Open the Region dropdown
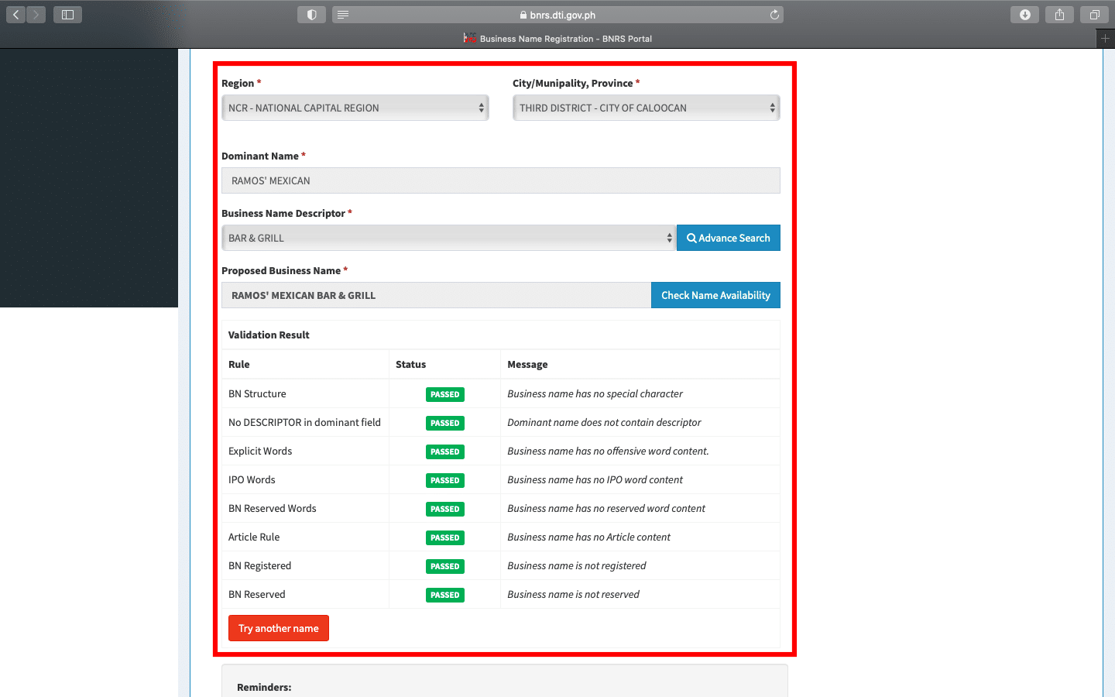 point(355,108)
